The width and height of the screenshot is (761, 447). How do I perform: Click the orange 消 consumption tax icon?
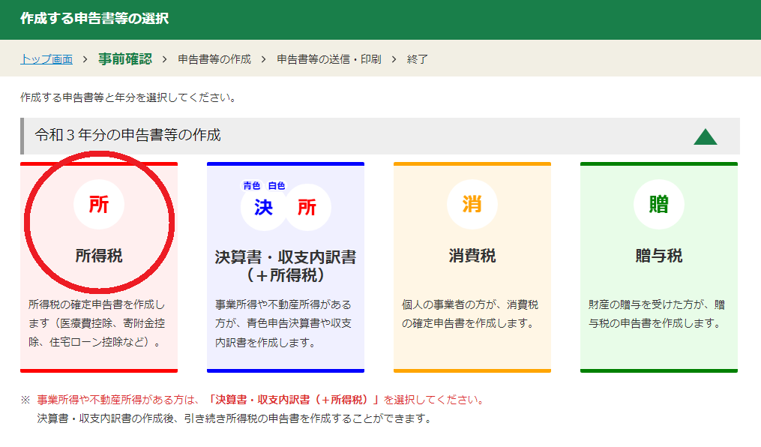(472, 204)
